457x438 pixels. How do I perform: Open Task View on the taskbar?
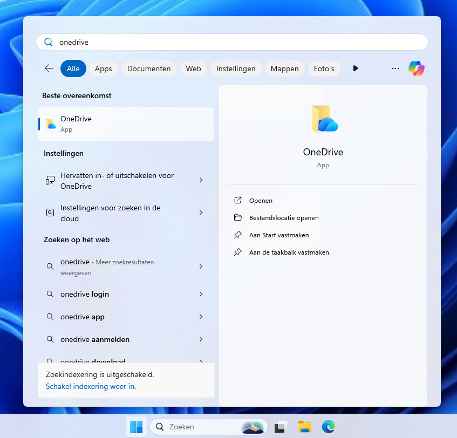pos(281,427)
